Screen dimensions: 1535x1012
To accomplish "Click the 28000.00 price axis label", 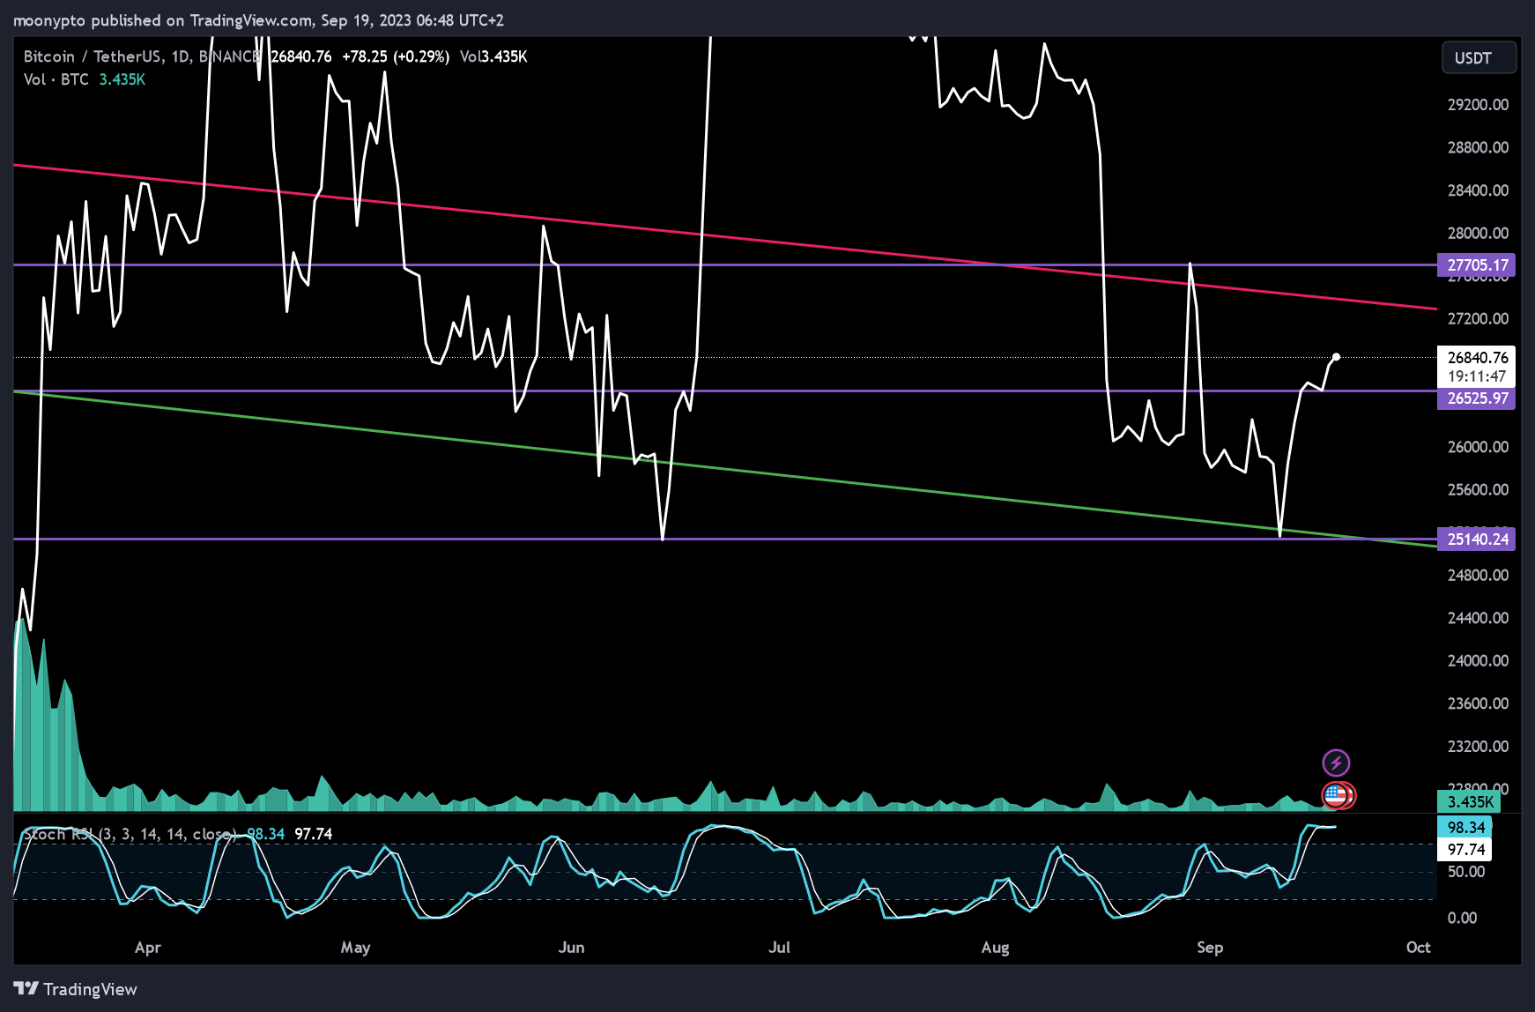I will click(x=1478, y=234).
